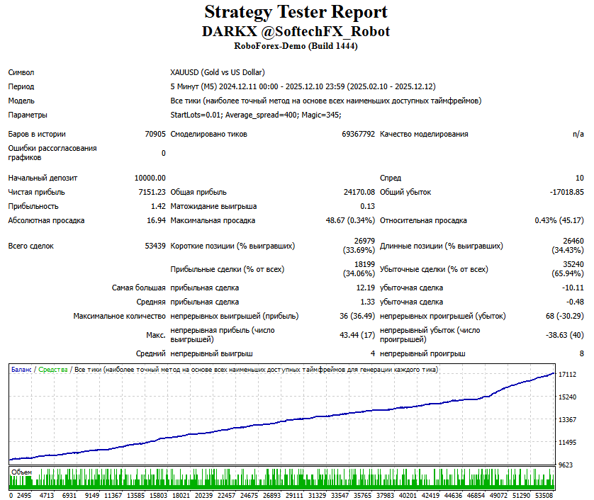Select the -17018.85 gross loss value
594x500 pixels.
[x=567, y=192]
